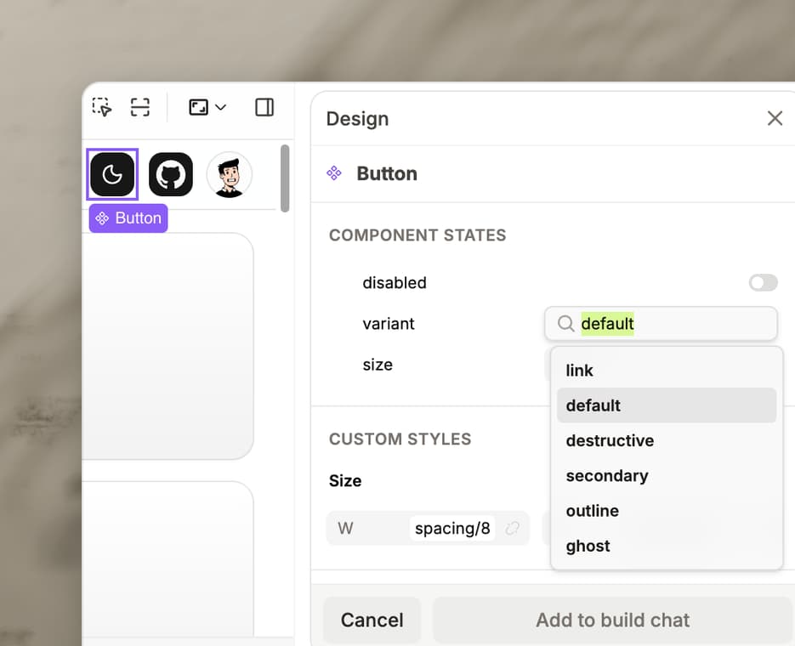795x646 pixels.
Task: Click the user avatar thumbnail
Action: click(x=230, y=174)
